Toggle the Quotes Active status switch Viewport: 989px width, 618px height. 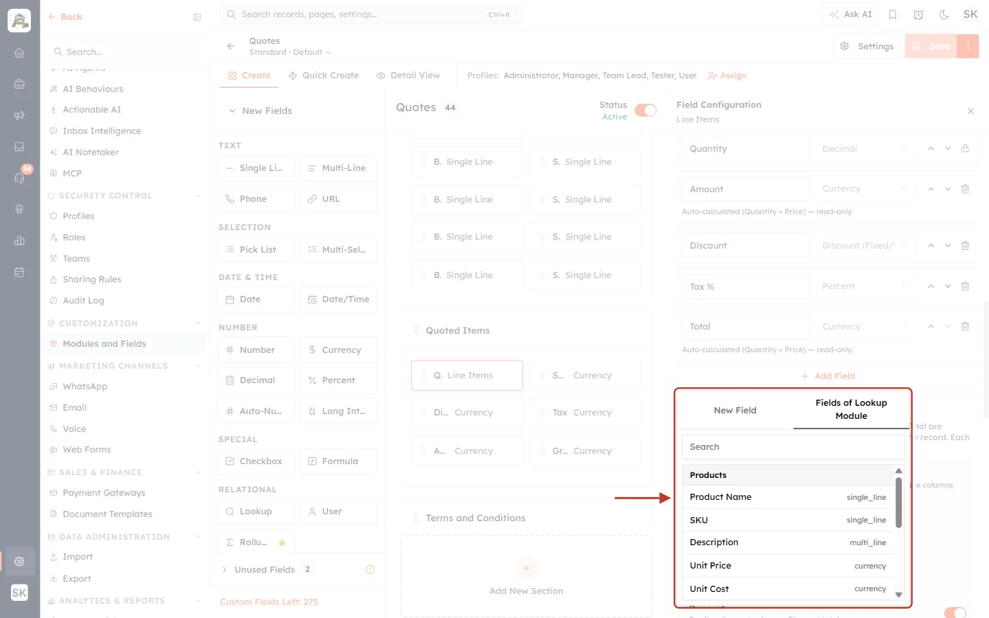[646, 110]
